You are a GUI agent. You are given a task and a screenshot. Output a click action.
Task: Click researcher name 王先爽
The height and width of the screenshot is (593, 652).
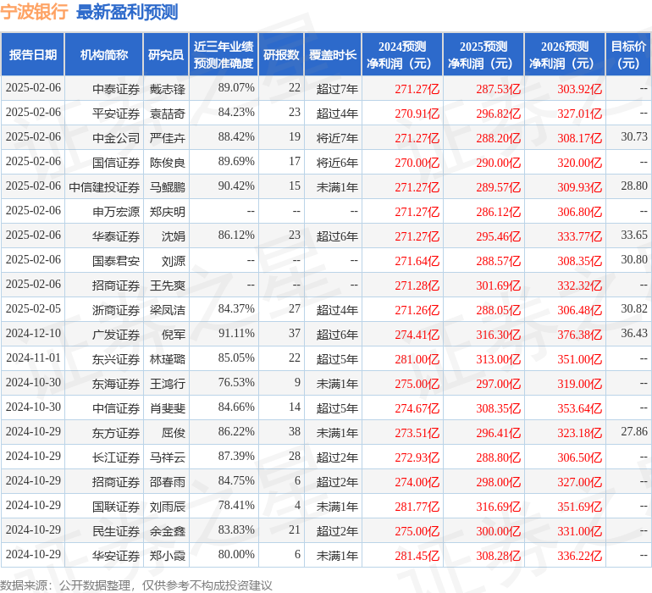pos(168,285)
